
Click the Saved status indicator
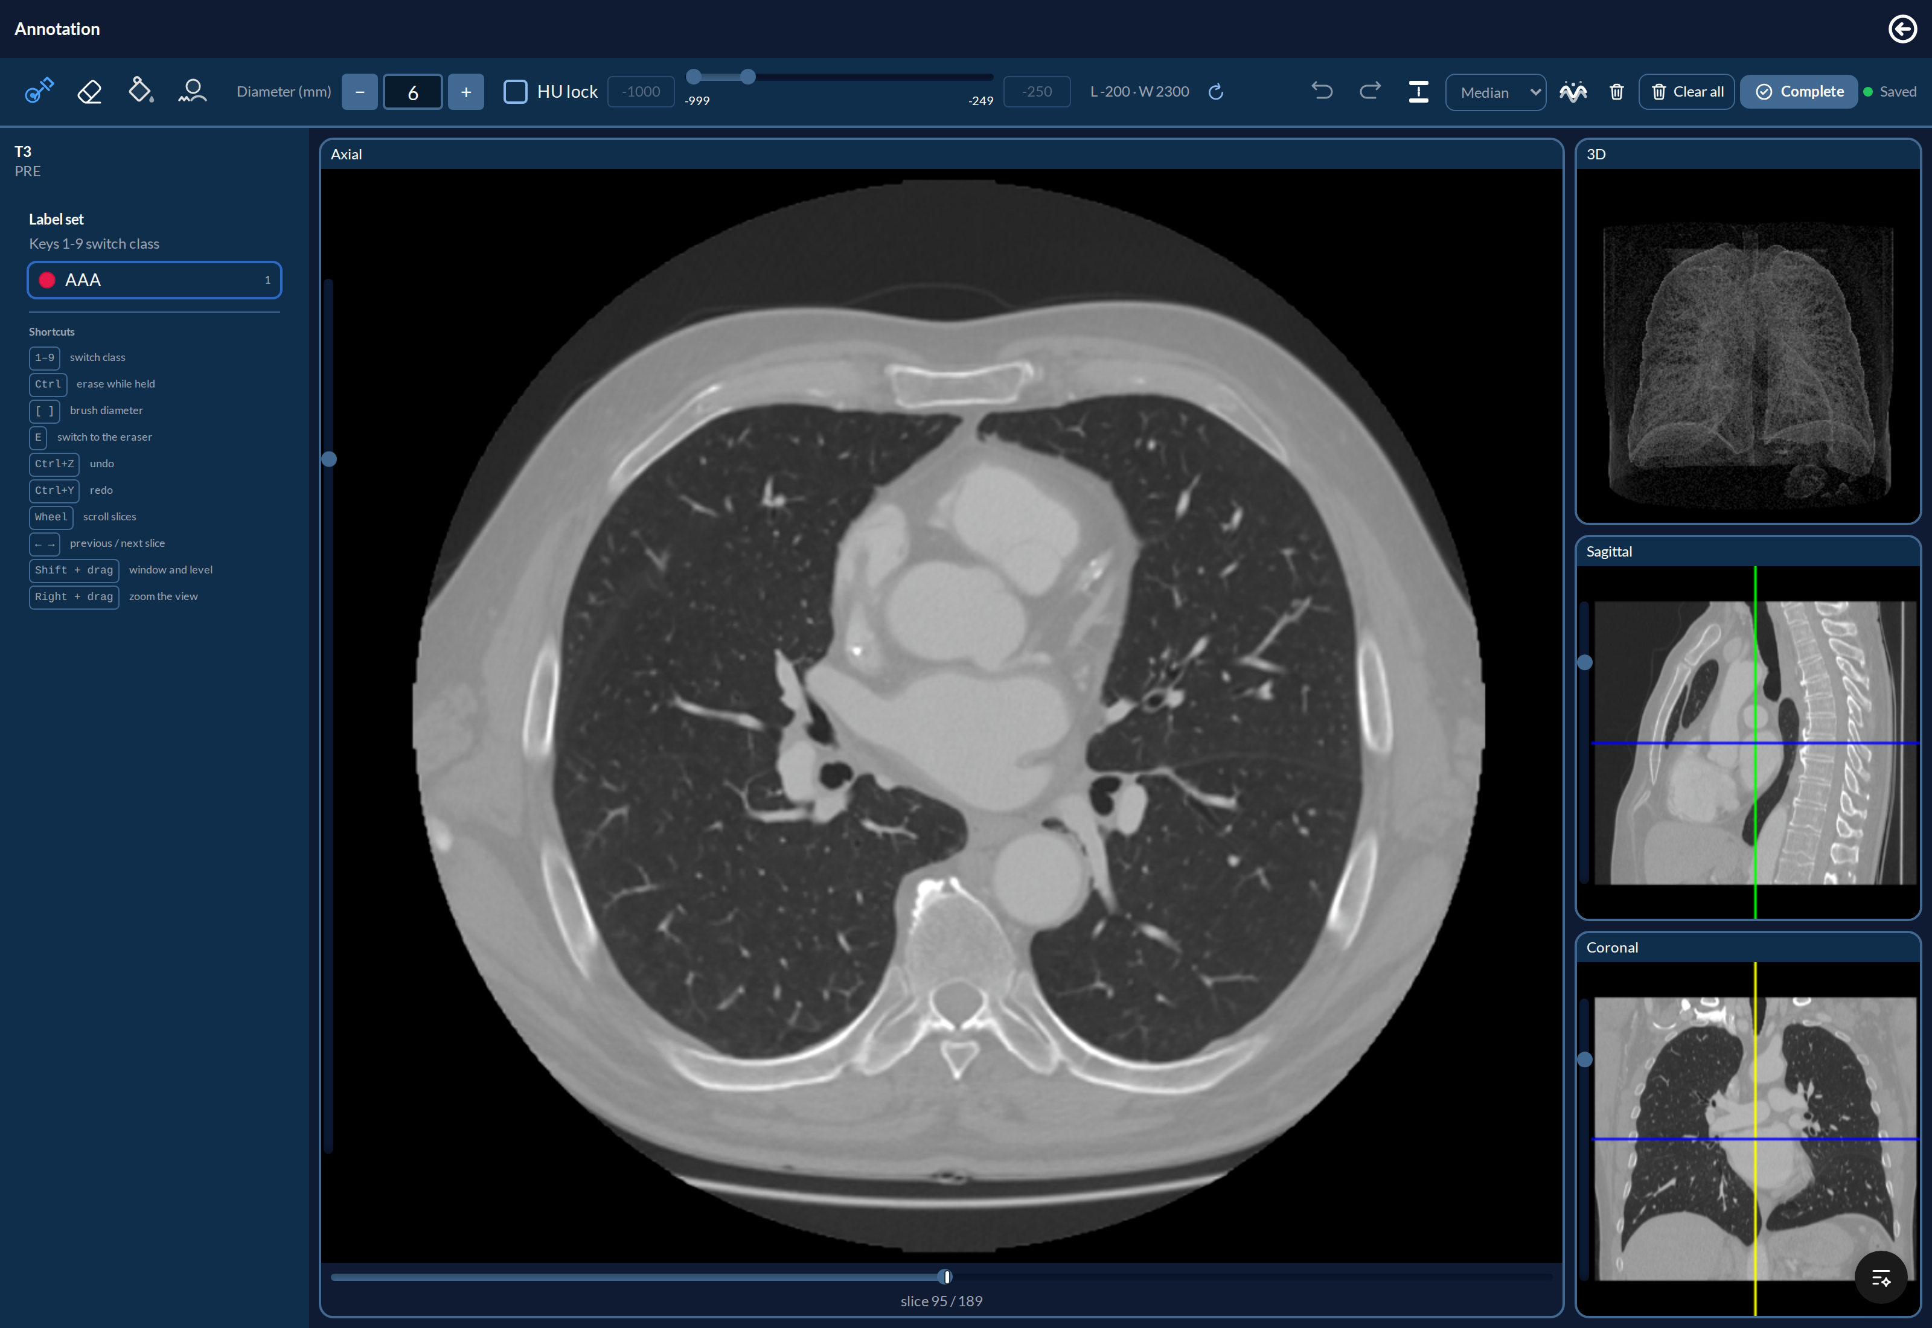pyautogui.click(x=1890, y=92)
